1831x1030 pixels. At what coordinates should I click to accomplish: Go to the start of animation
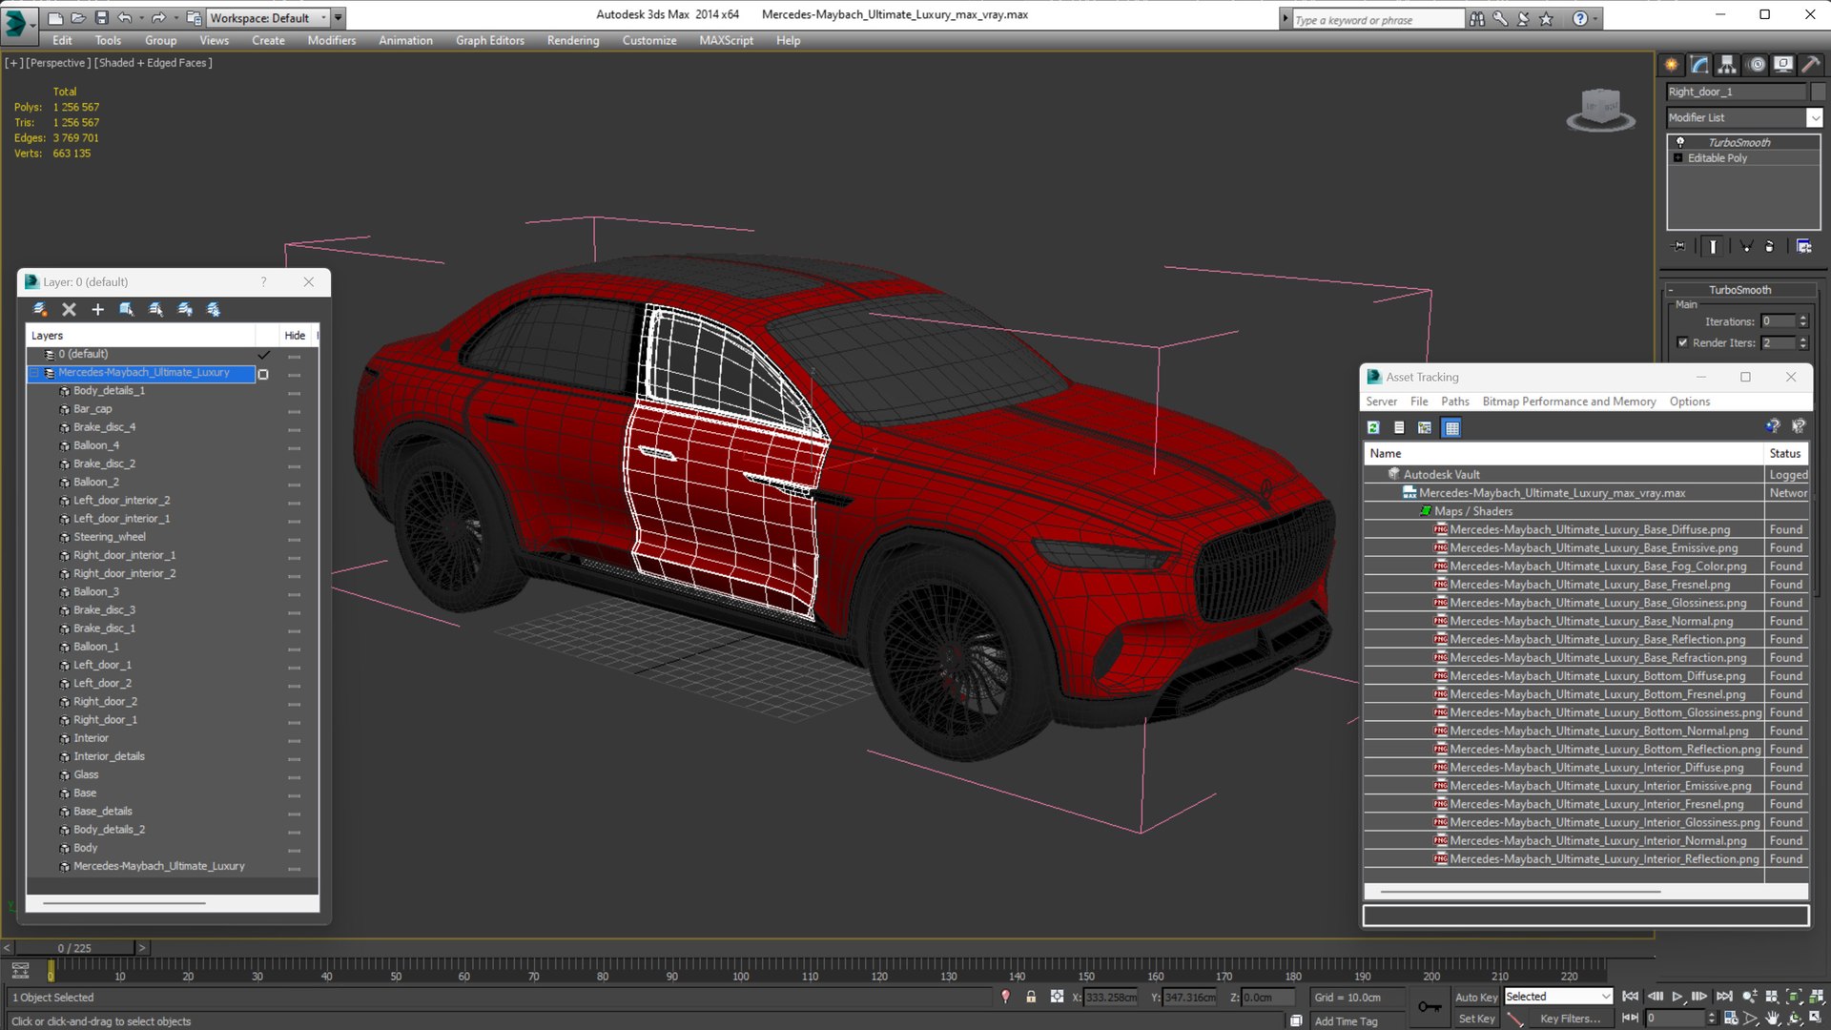(1631, 997)
